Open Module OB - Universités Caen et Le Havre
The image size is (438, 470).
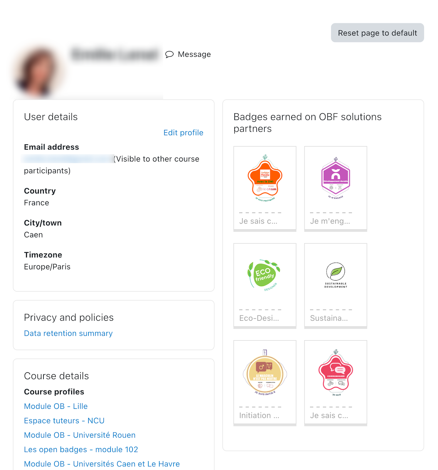102,464
